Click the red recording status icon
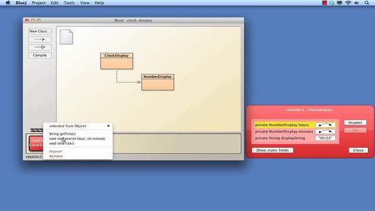Image resolution: width=375 pixels, height=211 pixels. pyautogui.click(x=325, y=3)
